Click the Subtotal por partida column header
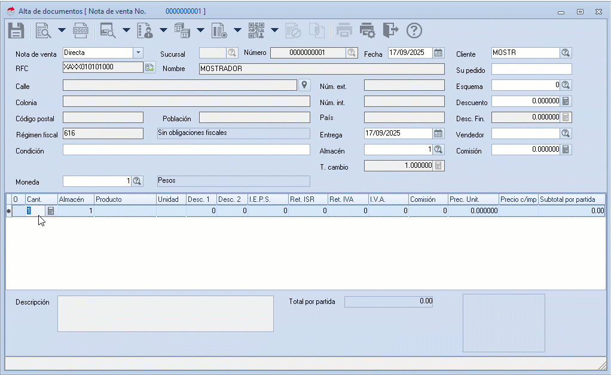This screenshot has height=375, width=611. [x=571, y=199]
